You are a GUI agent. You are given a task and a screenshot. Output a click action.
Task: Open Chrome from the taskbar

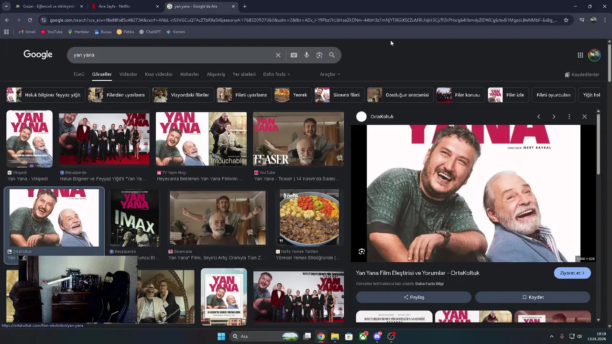pos(321,336)
